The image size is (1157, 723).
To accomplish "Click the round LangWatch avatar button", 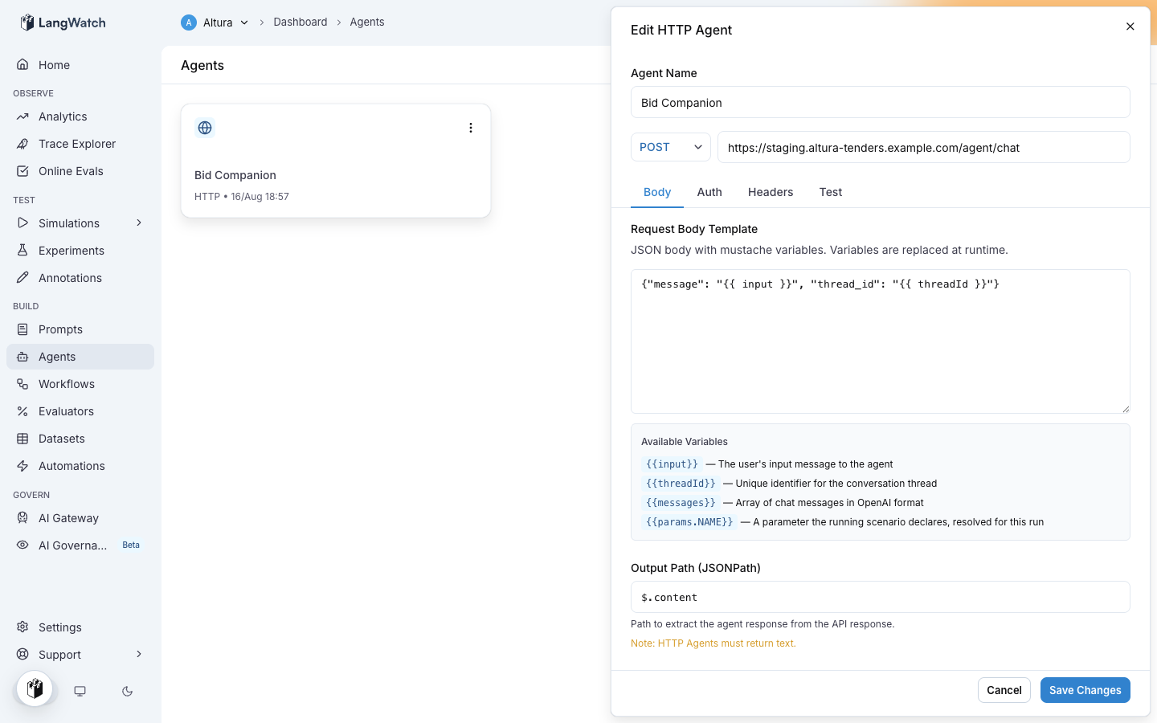I will pyautogui.click(x=35, y=688).
